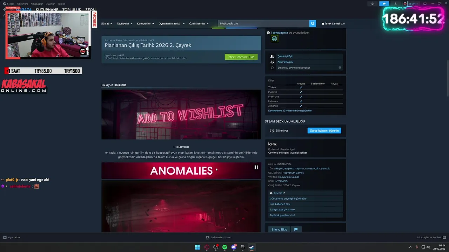This screenshot has width=449, height=252.
Task: Open the OBS taskbar icon with red badge
Action: pyautogui.click(x=216, y=247)
